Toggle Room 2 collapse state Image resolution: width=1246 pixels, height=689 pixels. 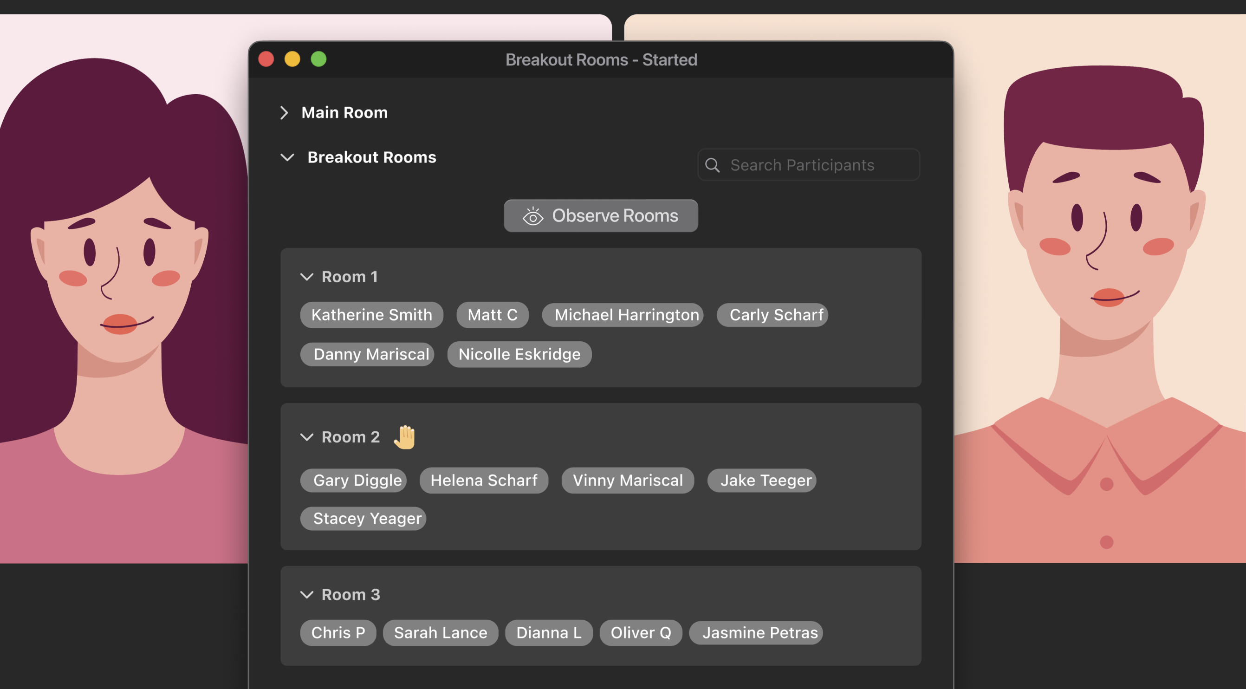tap(307, 437)
